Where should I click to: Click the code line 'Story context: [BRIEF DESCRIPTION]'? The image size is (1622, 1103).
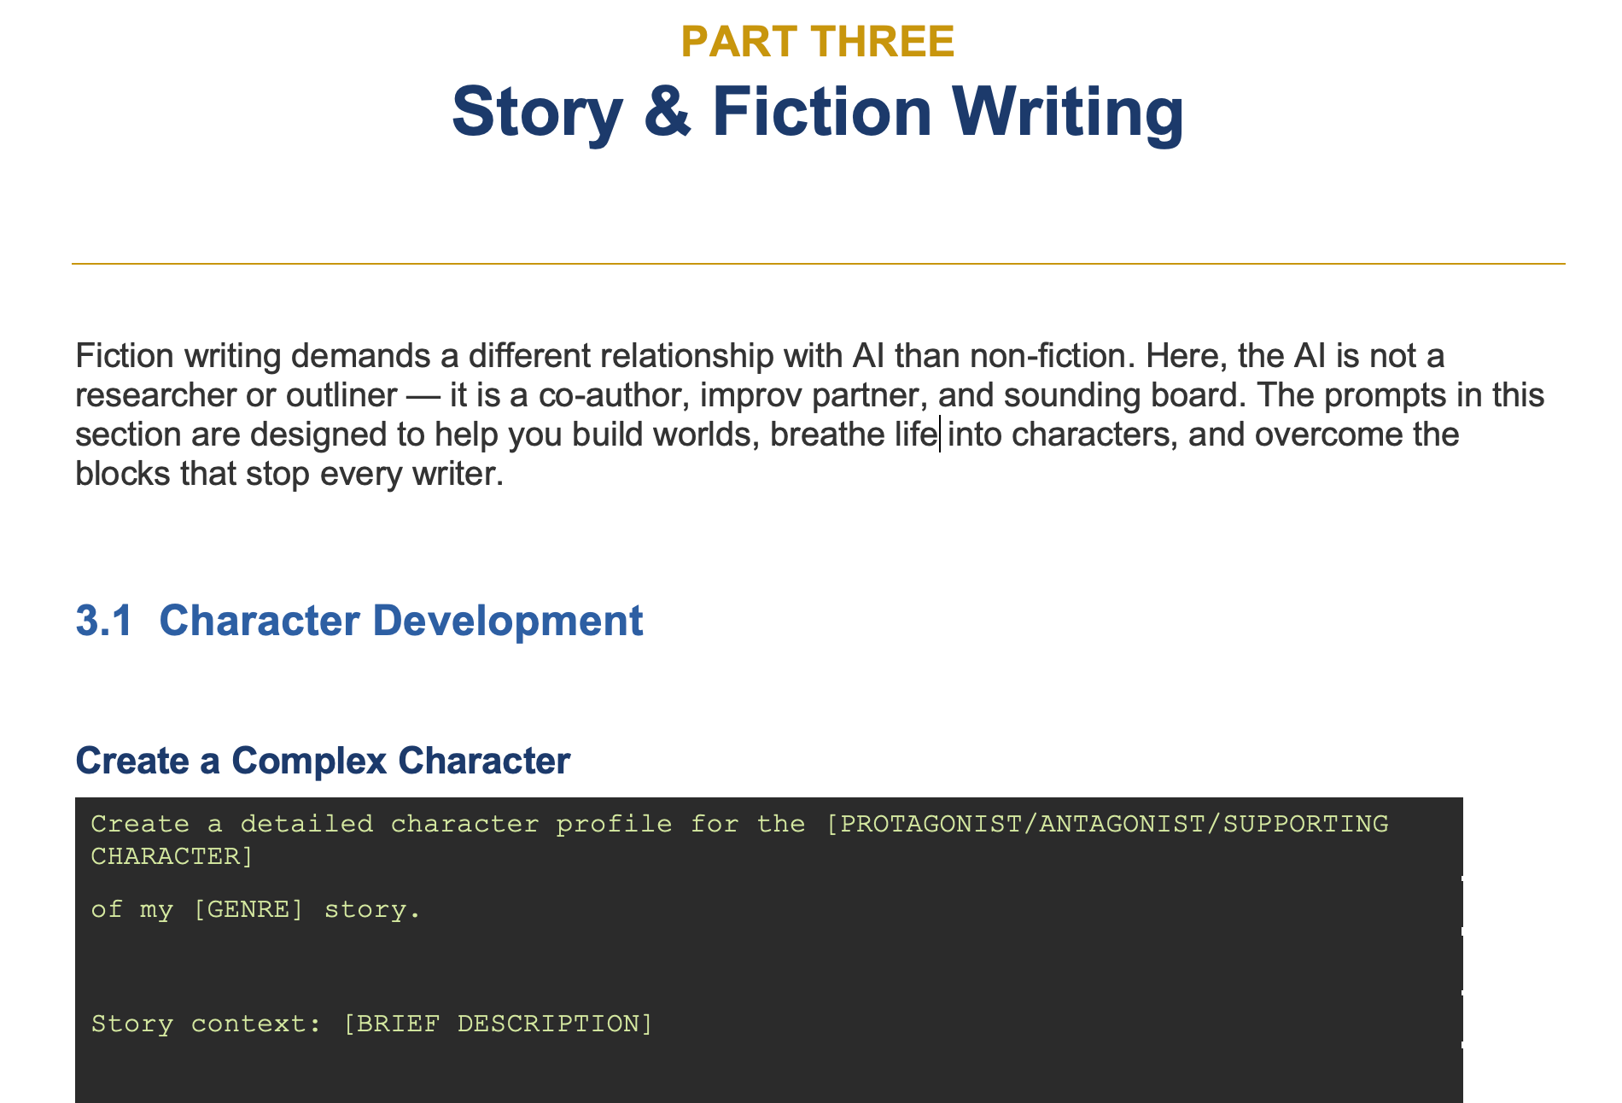[371, 1023]
